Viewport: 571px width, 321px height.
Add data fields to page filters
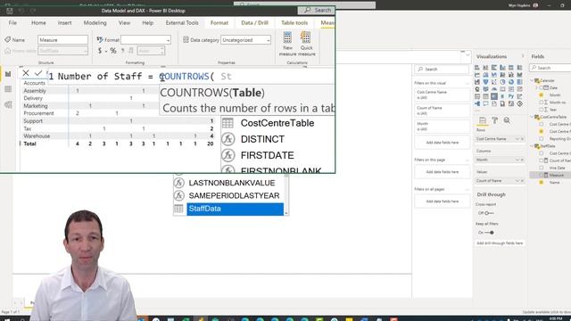coord(443,172)
